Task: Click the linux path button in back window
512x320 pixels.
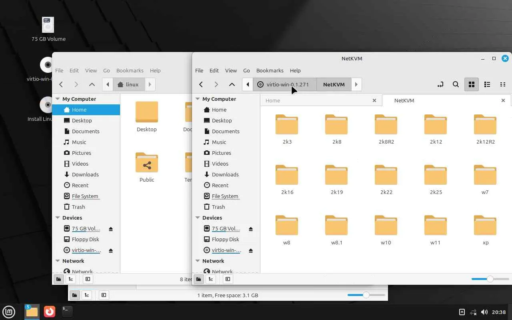Action: click(129, 84)
